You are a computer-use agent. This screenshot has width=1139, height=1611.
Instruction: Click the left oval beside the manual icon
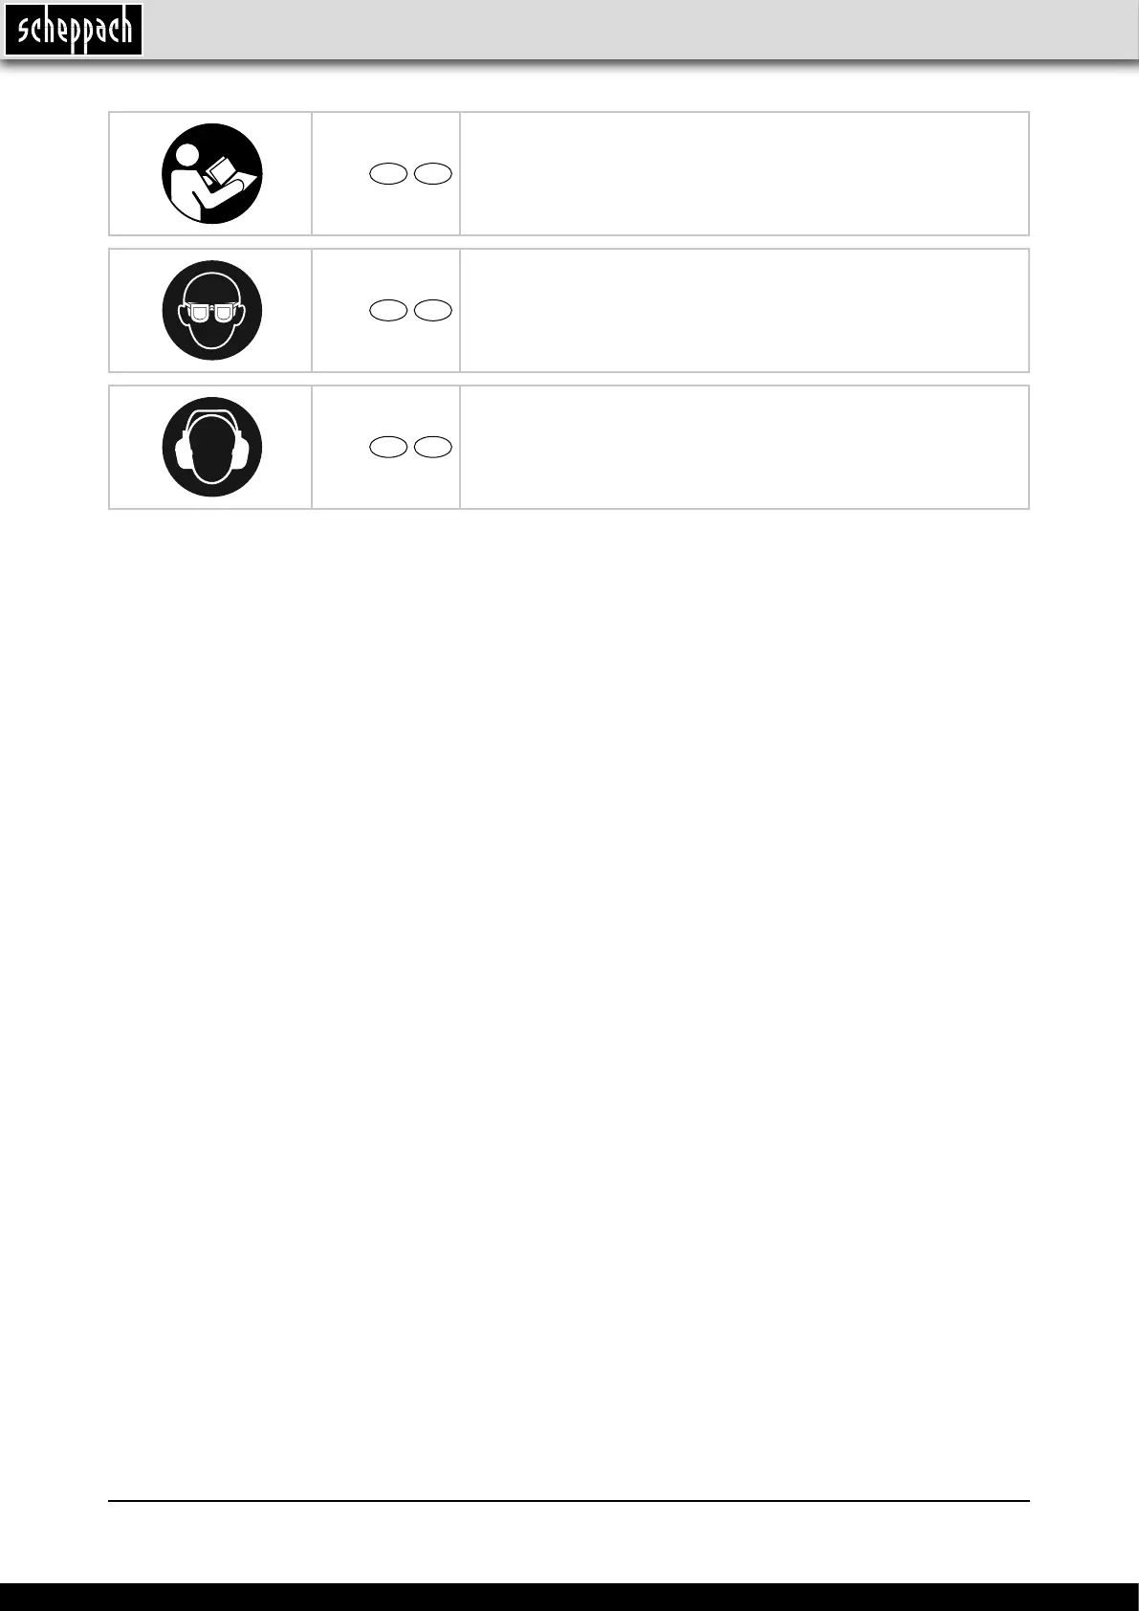pos(387,174)
